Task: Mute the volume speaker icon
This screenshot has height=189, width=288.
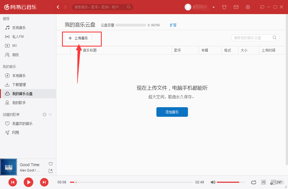Action: tap(213, 182)
